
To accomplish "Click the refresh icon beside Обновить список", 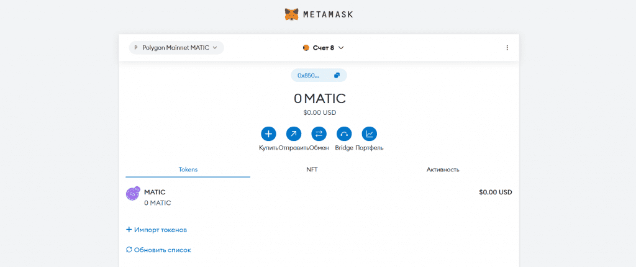I will pyautogui.click(x=129, y=250).
